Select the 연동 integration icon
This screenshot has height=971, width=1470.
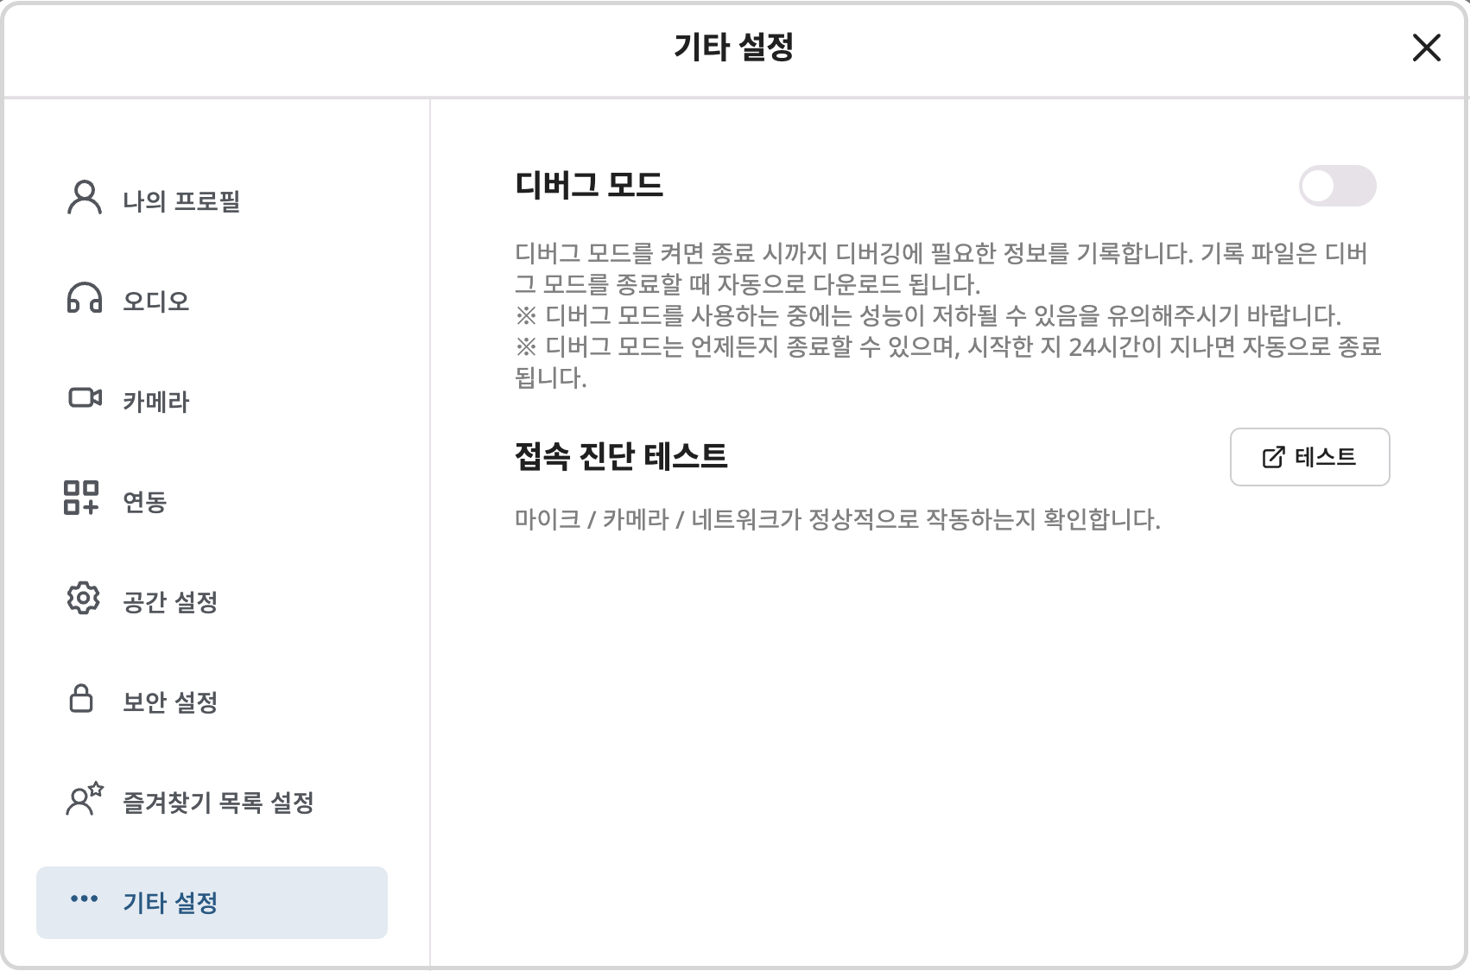pos(84,501)
